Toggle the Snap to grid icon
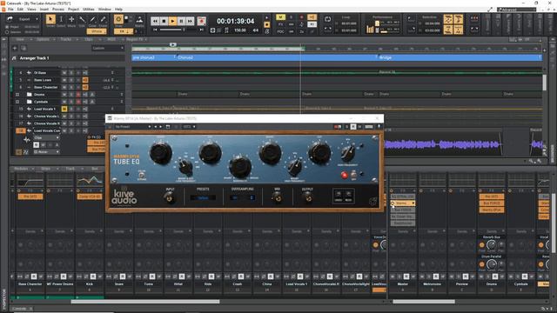The image size is (557, 313). [118, 19]
